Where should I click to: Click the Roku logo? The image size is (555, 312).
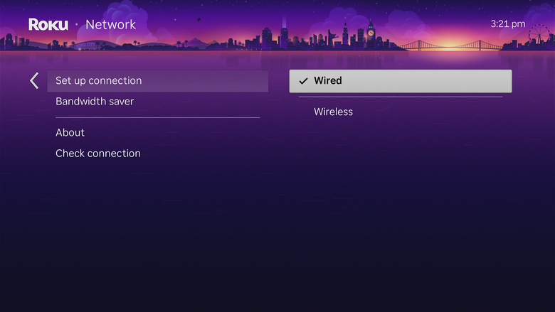coord(48,24)
